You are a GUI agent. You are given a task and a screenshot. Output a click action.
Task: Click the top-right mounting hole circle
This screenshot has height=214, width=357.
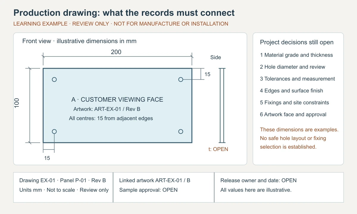pyautogui.click(x=181, y=79)
